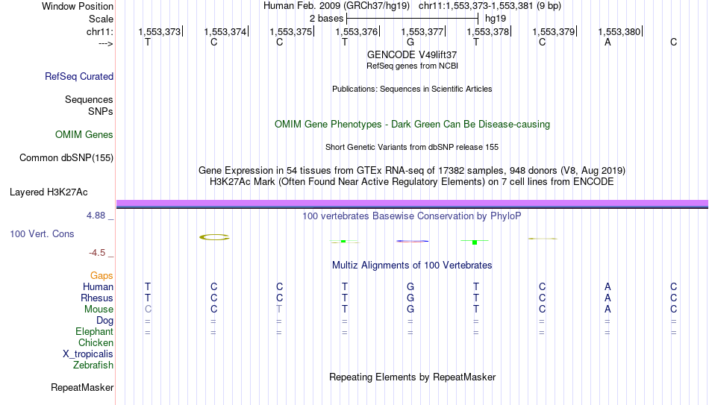The height and width of the screenshot is (405, 709).
Task: Select the Dog species label
Action: click(x=105, y=321)
